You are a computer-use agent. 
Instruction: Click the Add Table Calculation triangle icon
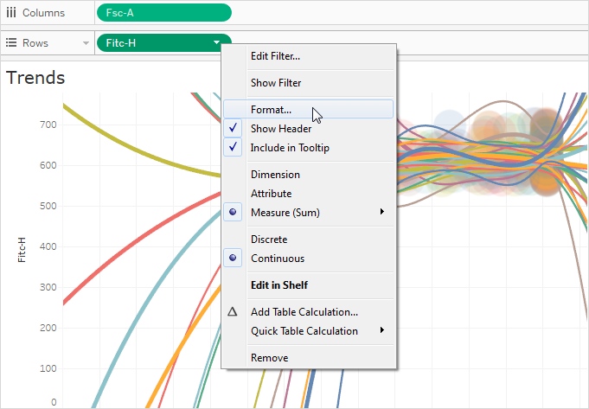(232, 311)
